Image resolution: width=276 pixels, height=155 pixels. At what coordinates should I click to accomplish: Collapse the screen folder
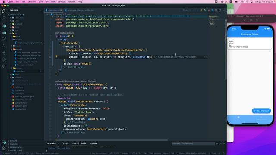[19, 49]
